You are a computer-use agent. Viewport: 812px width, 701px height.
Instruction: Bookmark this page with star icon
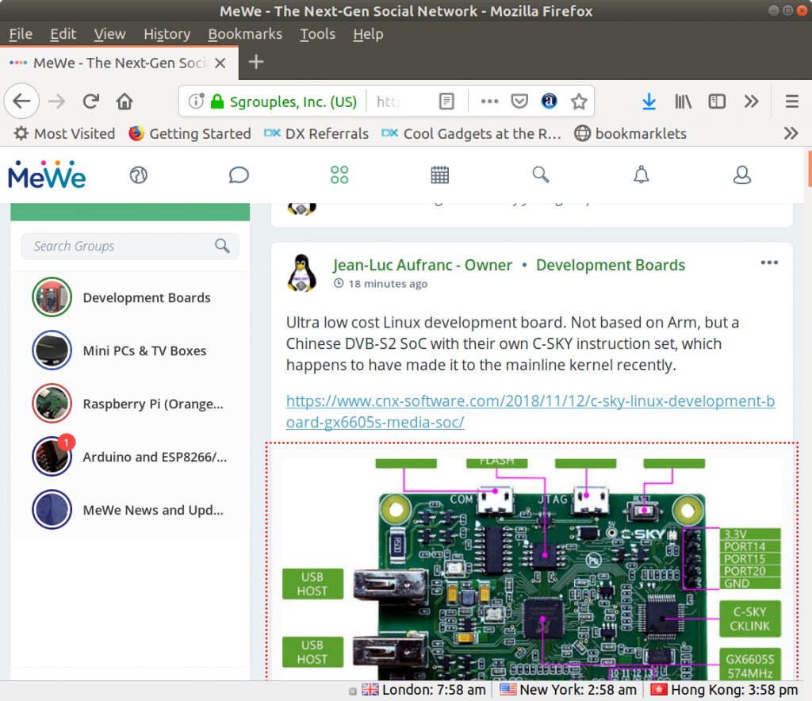point(579,102)
